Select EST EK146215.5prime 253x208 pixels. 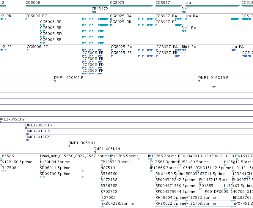(216, 180)
